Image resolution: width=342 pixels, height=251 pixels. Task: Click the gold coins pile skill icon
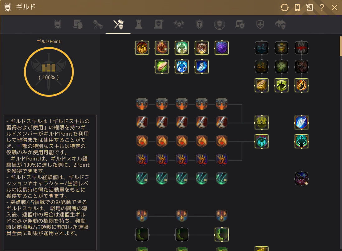[x=281, y=48]
